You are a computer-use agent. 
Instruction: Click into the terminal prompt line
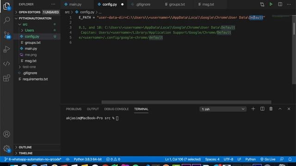pyautogui.click(x=92, y=118)
